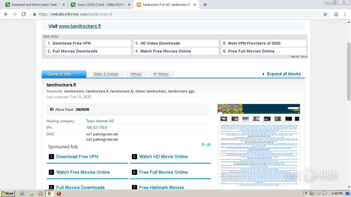Open HD Video Downloads link
The image size is (351, 197).
(x=176, y=43)
